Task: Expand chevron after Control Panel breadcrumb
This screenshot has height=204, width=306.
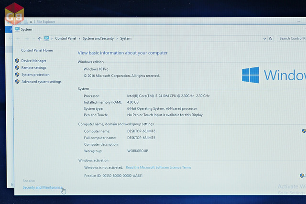Action: (x=79, y=39)
